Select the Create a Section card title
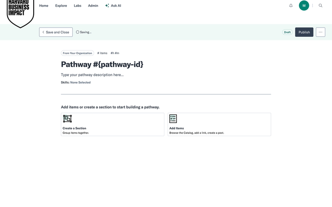Image resolution: width=332 pixels, height=207 pixels. [74, 128]
